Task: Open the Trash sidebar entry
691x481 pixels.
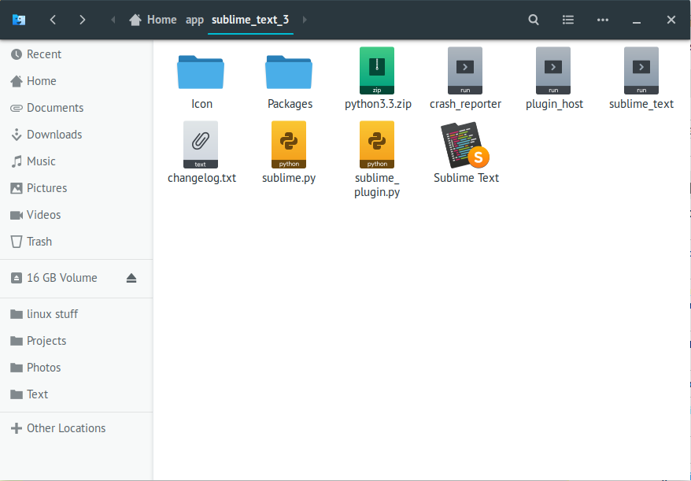Action: (39, 241)
